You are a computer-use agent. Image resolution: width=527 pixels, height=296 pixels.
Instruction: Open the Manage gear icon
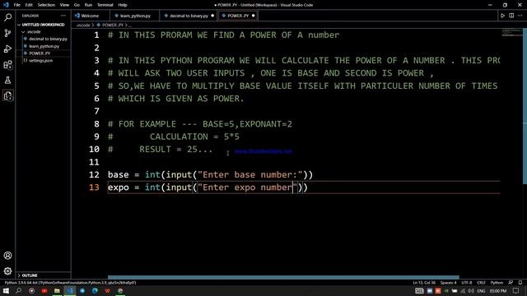coord(7,271)
